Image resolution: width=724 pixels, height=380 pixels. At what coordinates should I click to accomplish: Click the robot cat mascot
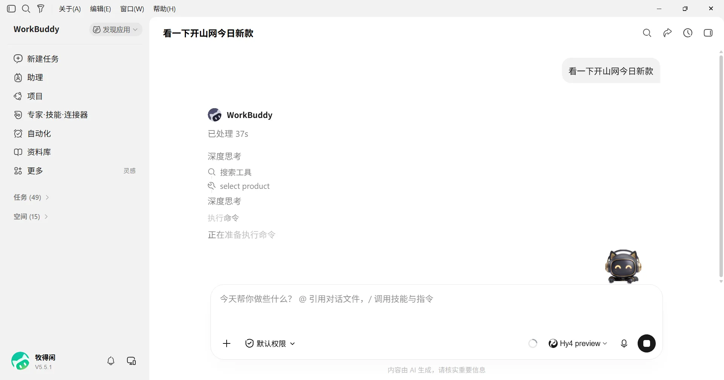[x=623, y=267]
